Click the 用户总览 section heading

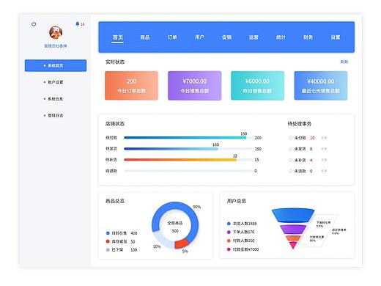point(237,201)
